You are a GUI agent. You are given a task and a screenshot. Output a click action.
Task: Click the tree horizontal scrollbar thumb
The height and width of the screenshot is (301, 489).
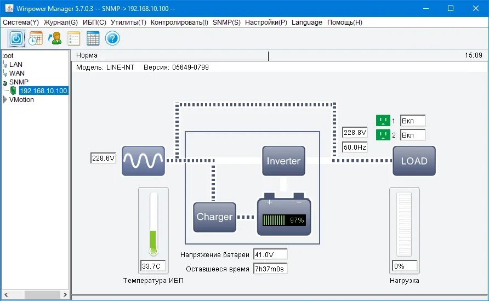42,294
